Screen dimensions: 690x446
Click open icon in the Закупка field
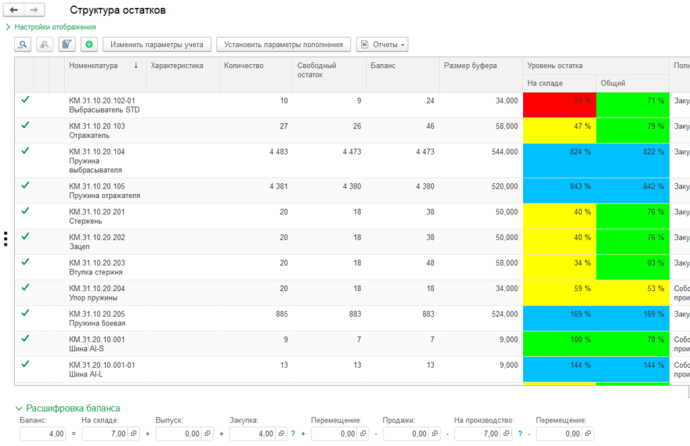click(281, 433)
